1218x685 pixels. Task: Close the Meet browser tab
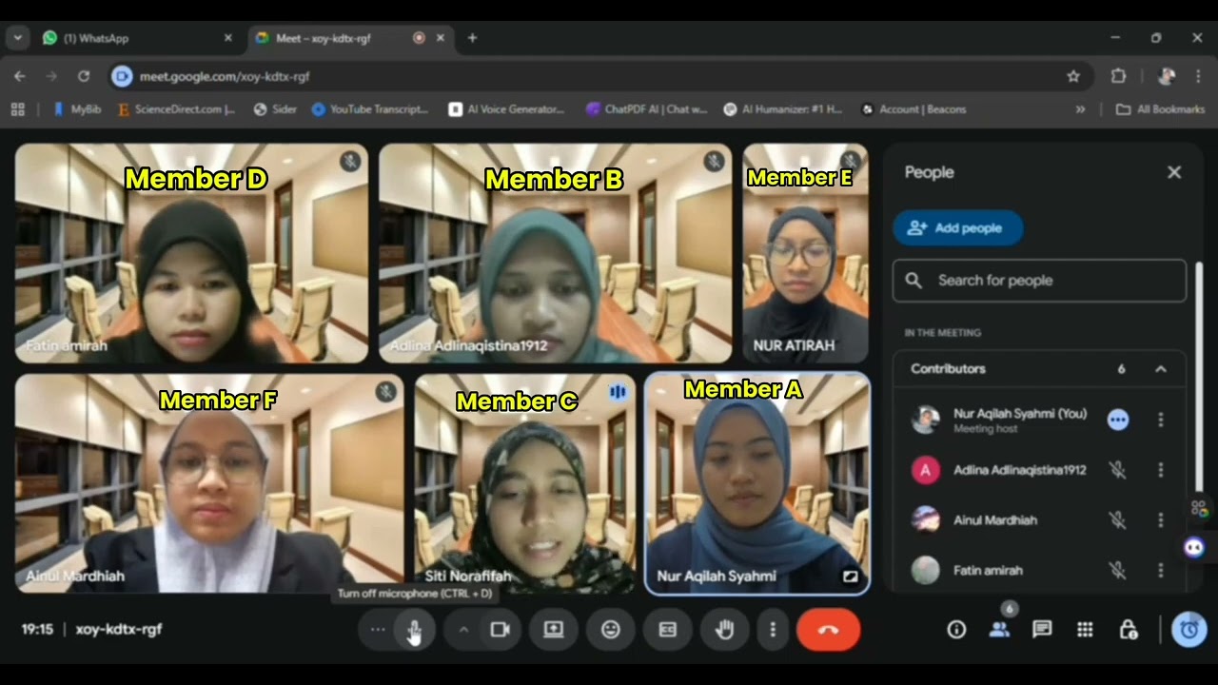pyautogui.click(x=441, y=38)
